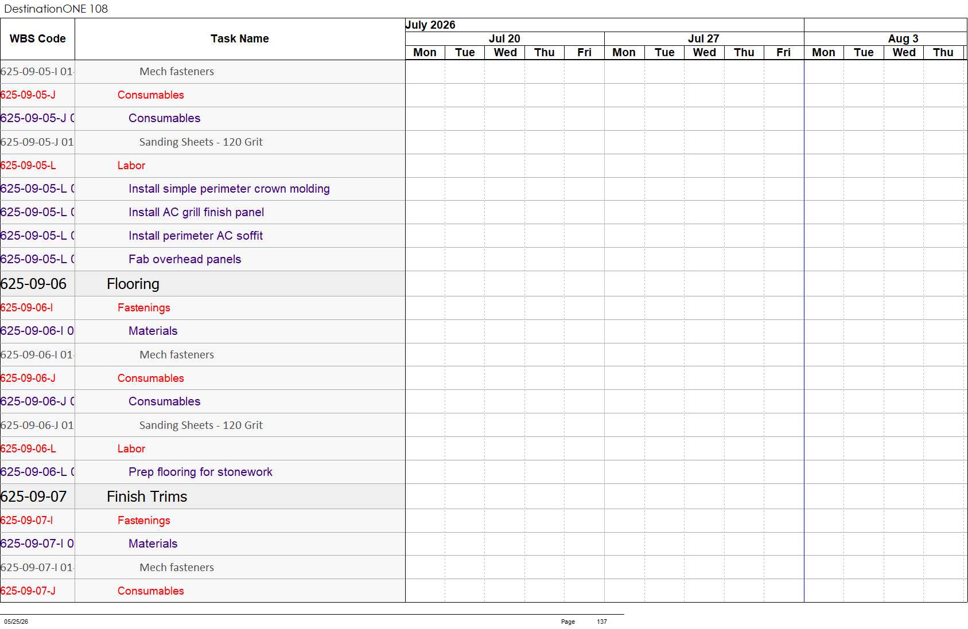Select the Jul 27 week header
Screen dimensions: 968x629
click(x=703, y=38)
